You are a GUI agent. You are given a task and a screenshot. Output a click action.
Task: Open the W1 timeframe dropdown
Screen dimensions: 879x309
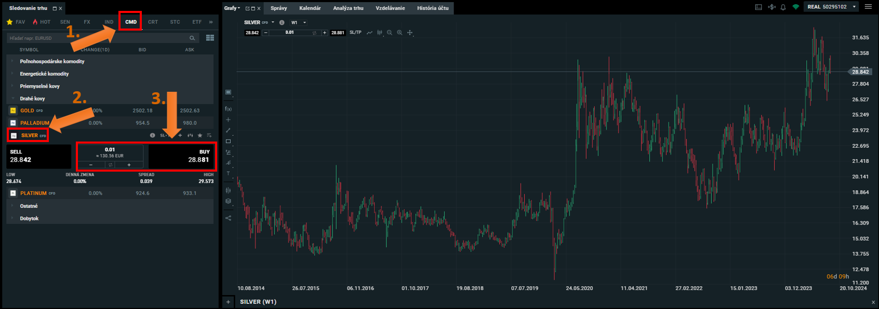point(299,22)
